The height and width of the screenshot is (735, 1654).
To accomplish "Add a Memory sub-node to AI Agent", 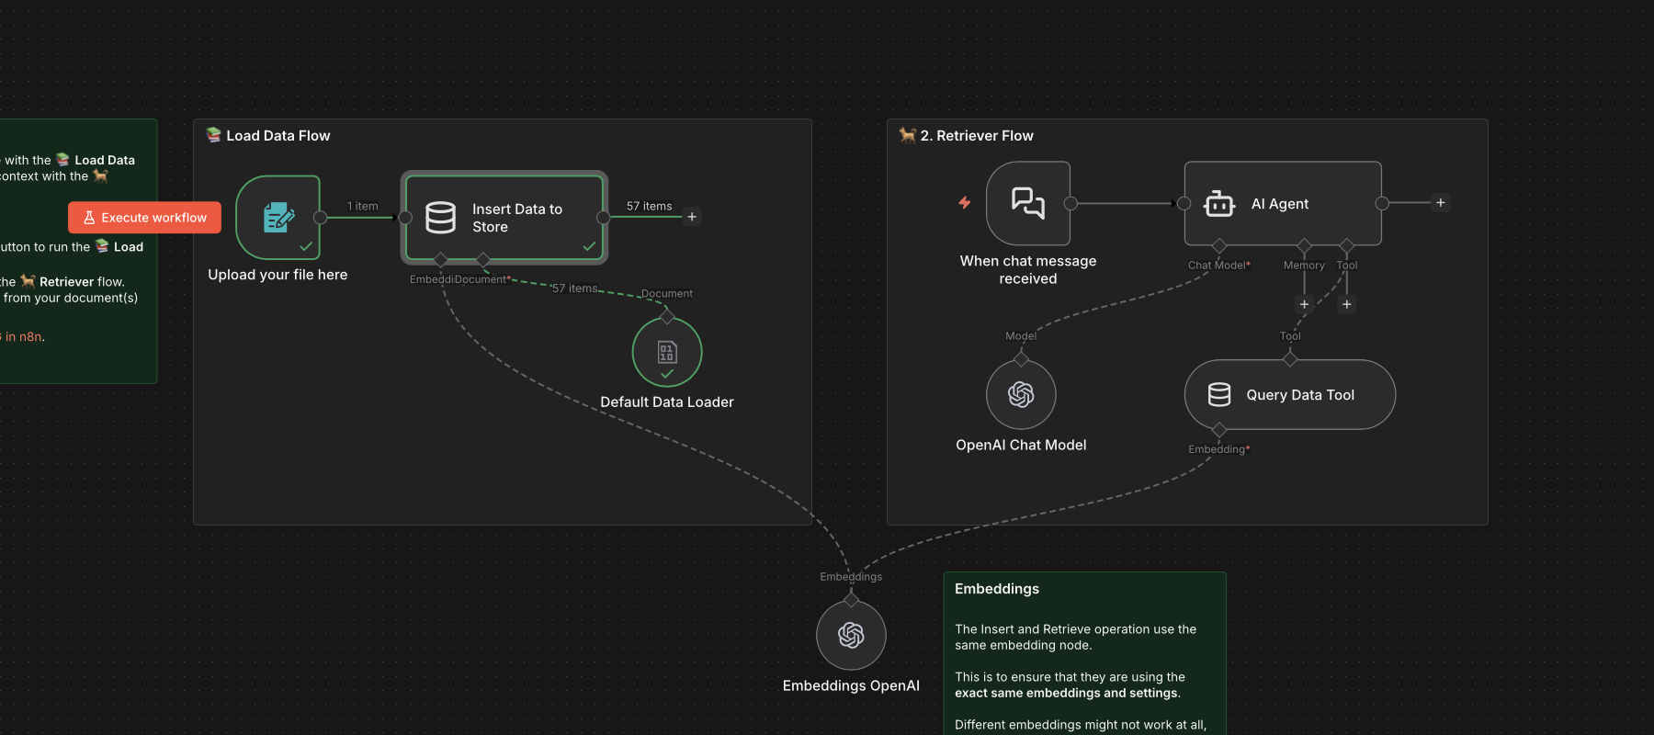I will pos(1304,304).
